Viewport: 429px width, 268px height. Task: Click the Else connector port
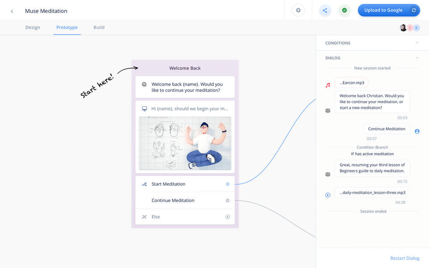point(227,217)
